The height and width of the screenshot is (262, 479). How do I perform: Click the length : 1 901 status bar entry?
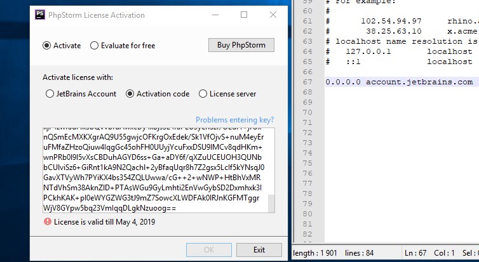(x=315, y=253)
